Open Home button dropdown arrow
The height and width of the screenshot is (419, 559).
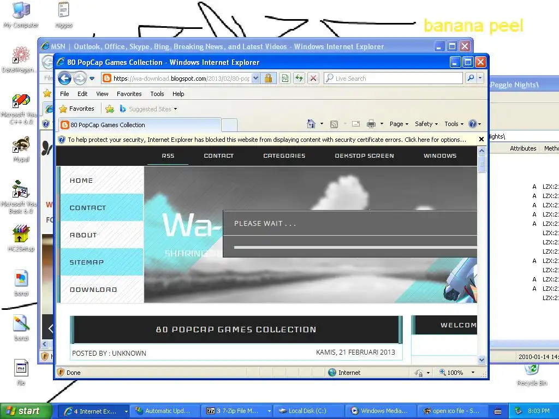click(322, 124)
